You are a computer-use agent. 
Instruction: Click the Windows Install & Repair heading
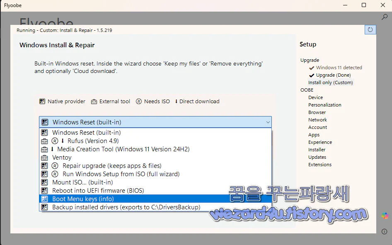[x=57, y=45]
